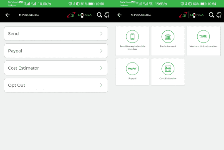224x150 pixels.
Task: Tap the 10:54 clock in status bar
Action: pyautogui.click(x=212, y=4)
